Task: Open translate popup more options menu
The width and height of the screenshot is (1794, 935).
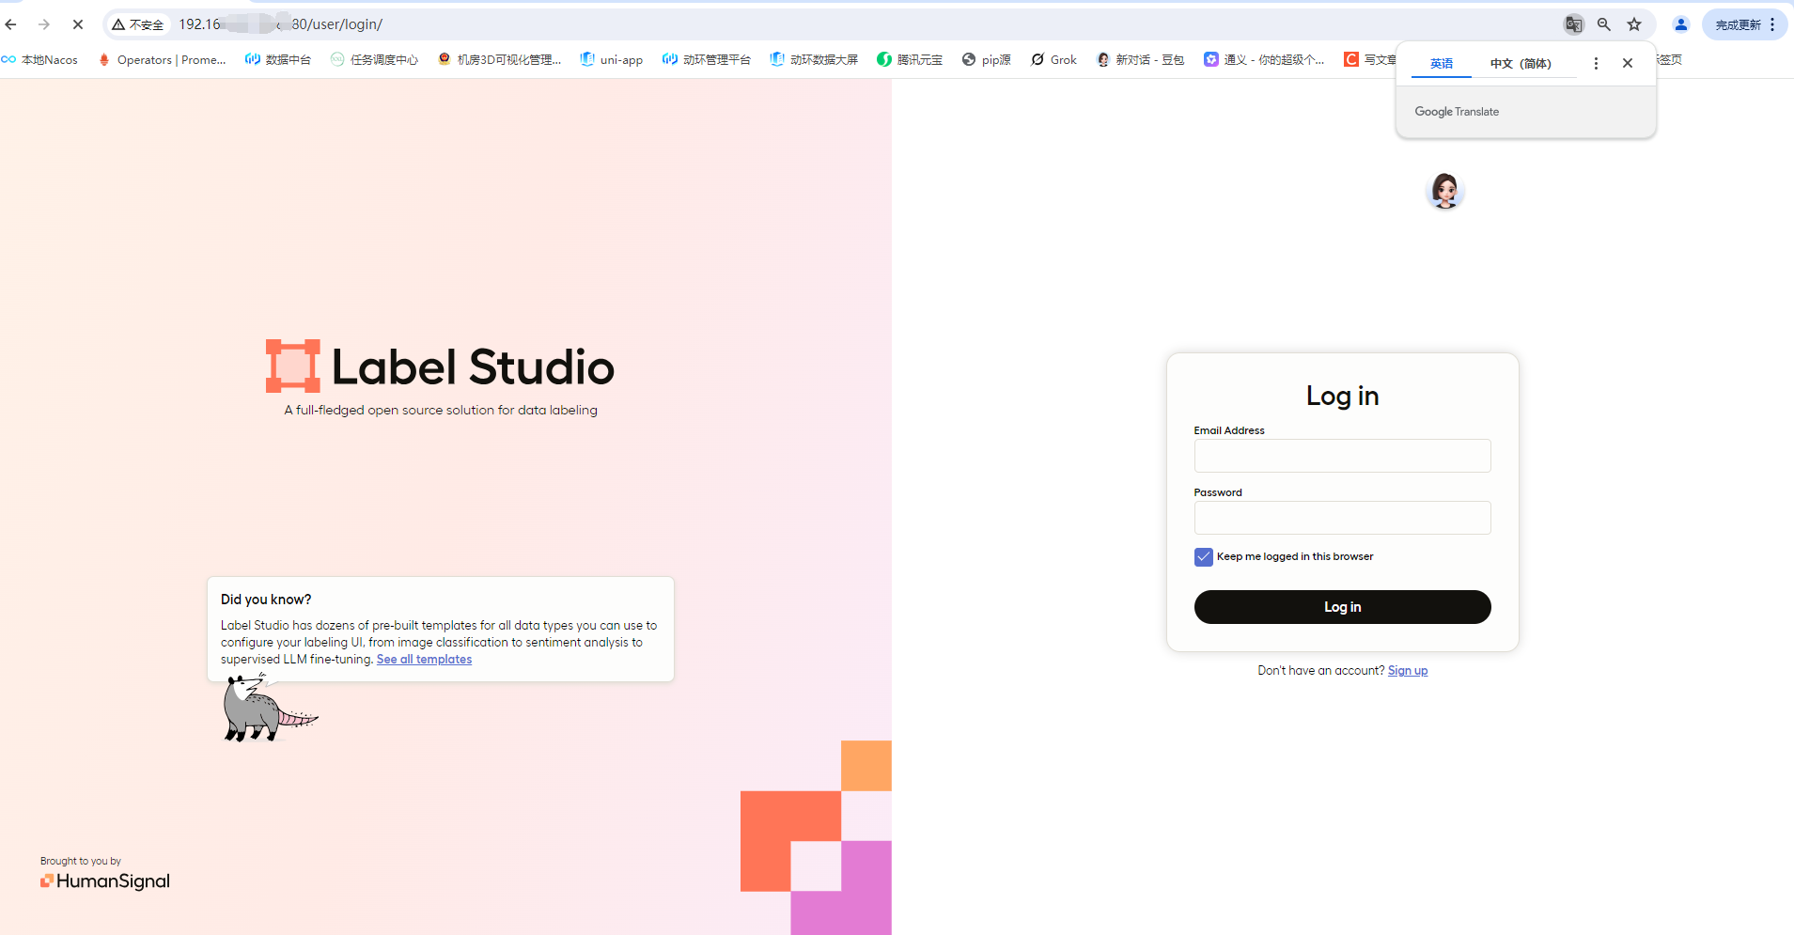Action: [1596, 63]
